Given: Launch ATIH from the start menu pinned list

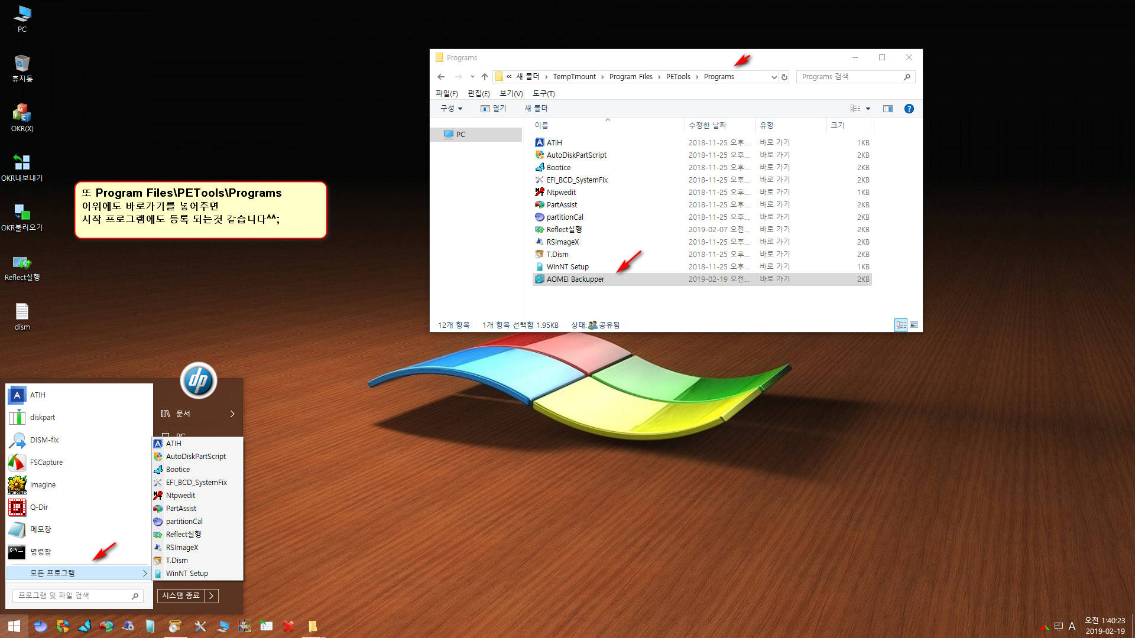Looking at the screenshot, I should tap(79, 395).
